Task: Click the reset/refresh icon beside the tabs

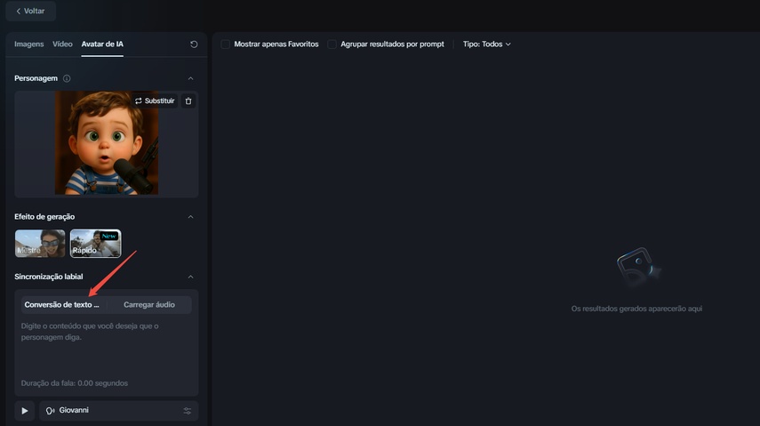Action: (x=194, y=44)
